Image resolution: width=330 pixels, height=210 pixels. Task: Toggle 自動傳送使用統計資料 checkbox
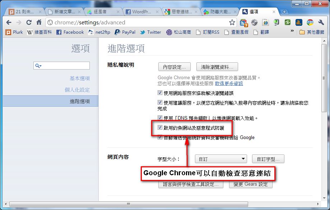click(x=160, y=137)
